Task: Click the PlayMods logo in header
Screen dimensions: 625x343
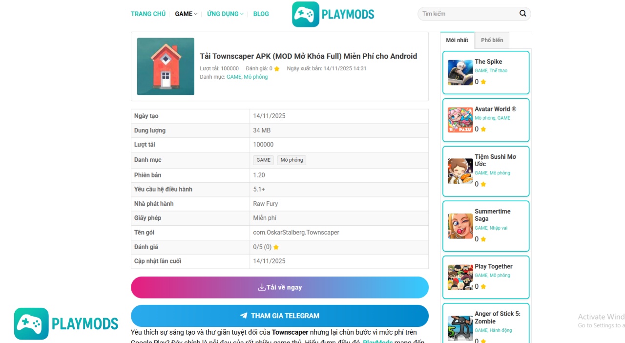Action: (333, 14)
